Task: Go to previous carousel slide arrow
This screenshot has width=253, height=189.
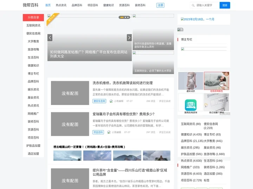Action: coord(50,37)
